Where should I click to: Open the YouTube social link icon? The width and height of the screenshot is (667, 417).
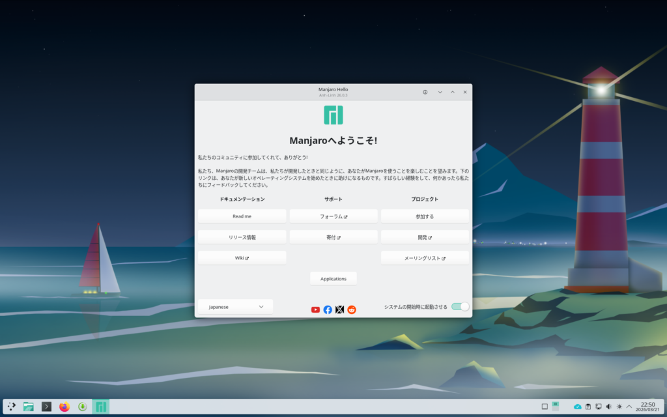pos(315,309)
